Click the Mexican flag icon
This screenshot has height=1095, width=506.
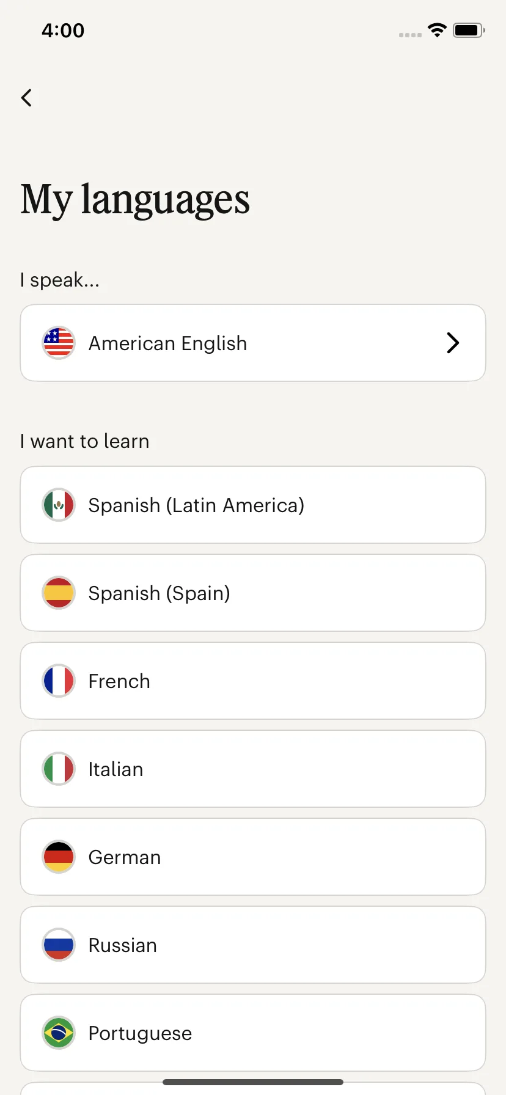[59, 505]
